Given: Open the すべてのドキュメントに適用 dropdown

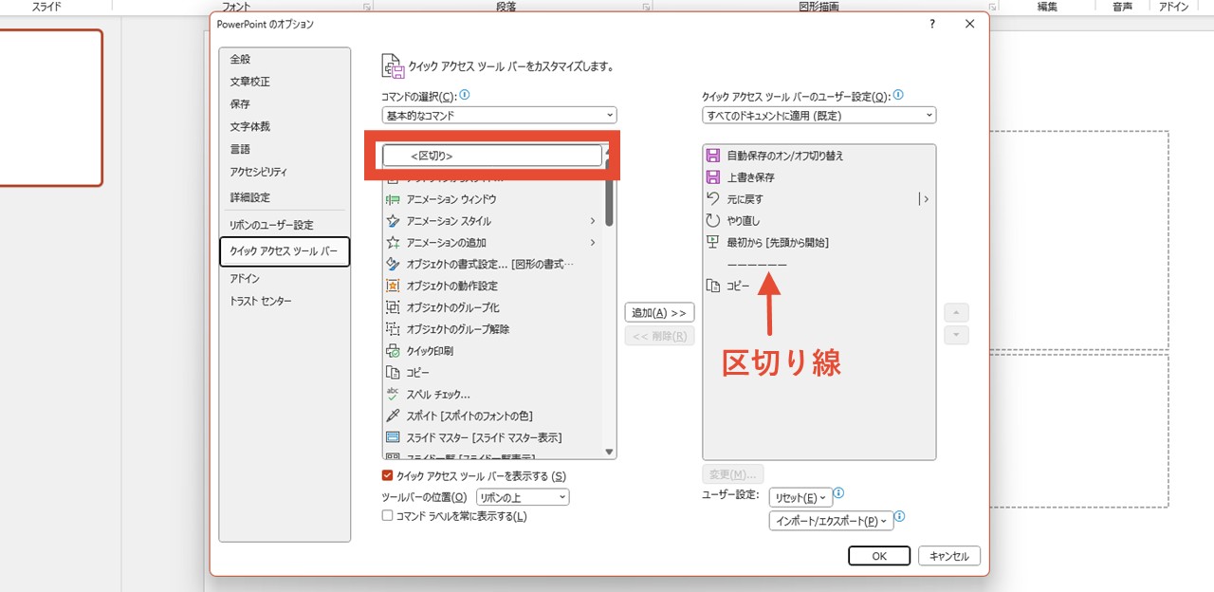Looking at the screenshot, I should click(x=819, y=116).
